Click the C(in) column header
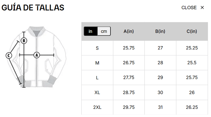The image size is (211, 117). [x=192, y=31]
